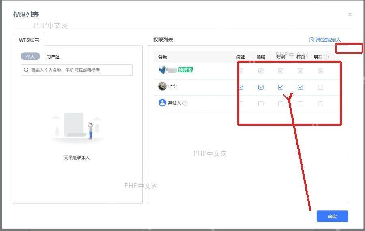Viewport: 365px width, 231px height.
Task: Click the 复制 column header
Action: click(x=281, y=57)
